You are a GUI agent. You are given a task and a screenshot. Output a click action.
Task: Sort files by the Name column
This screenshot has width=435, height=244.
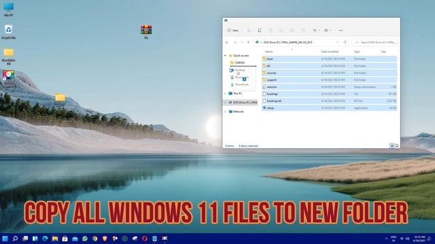(x=269, y=52)
